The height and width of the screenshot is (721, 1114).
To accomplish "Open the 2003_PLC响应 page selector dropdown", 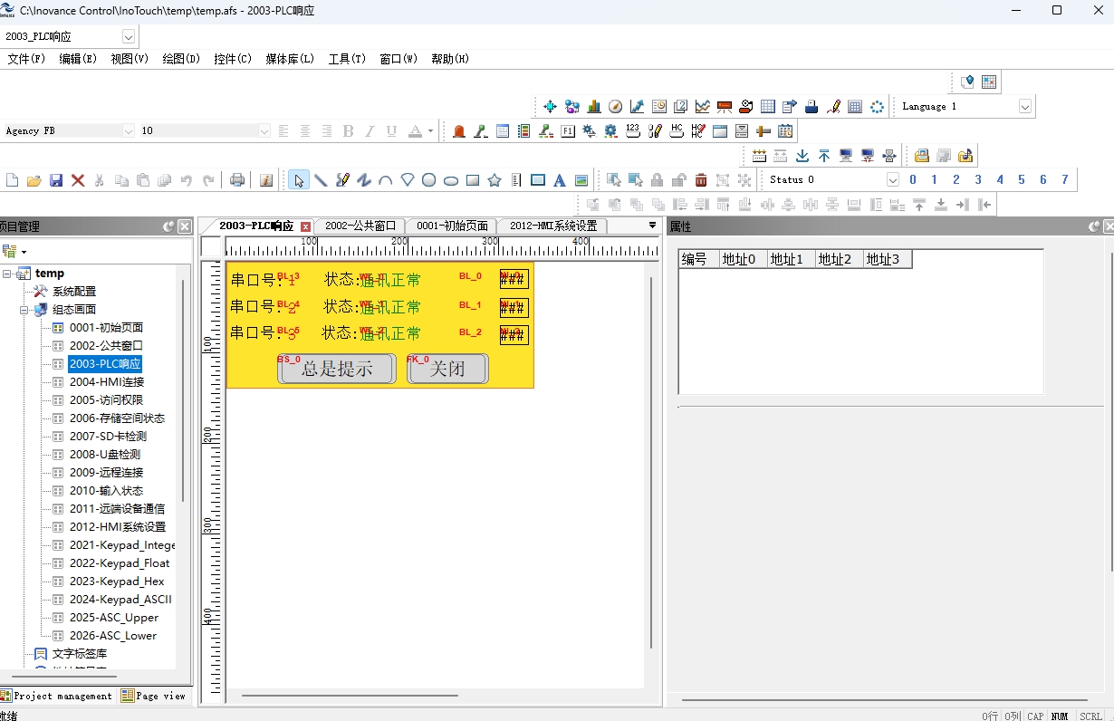I will pos(128,37).
